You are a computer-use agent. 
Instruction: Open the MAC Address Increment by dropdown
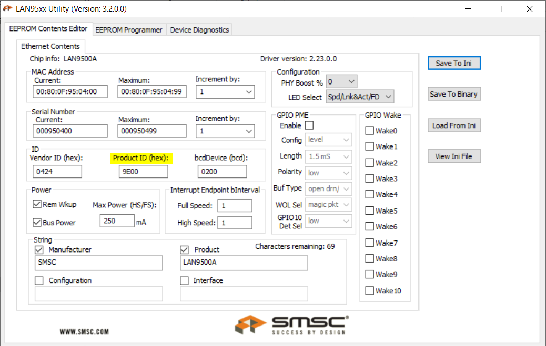click(225, 92)
